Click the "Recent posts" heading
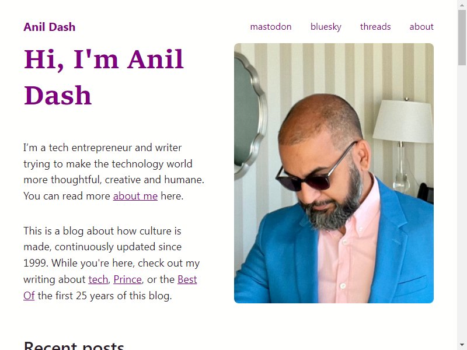The image size is (467, 350). coord(74,345)
